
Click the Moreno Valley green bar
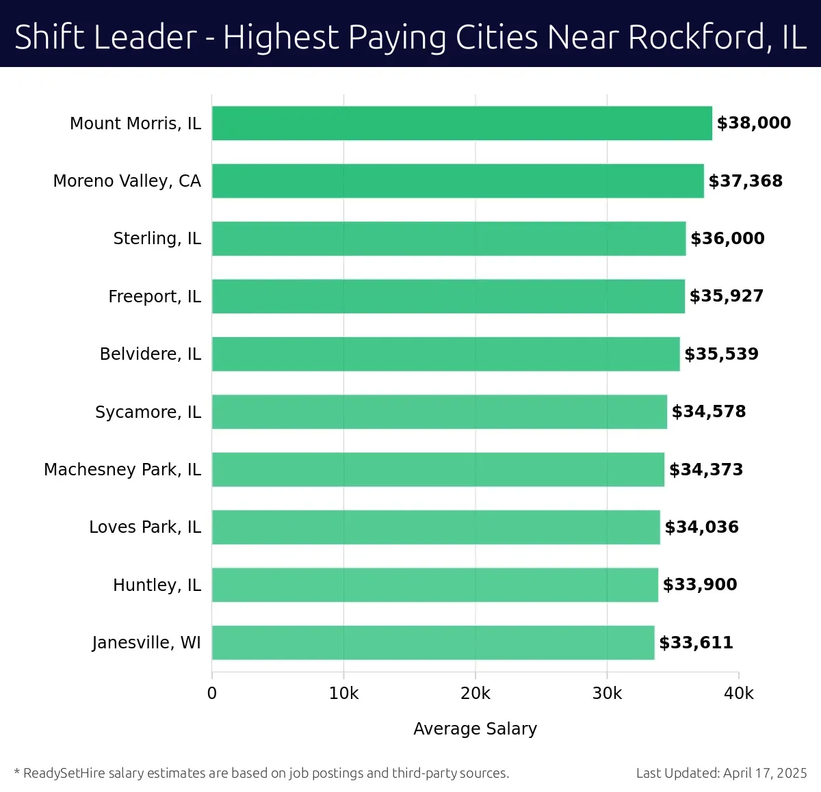[x=458, y=181]
